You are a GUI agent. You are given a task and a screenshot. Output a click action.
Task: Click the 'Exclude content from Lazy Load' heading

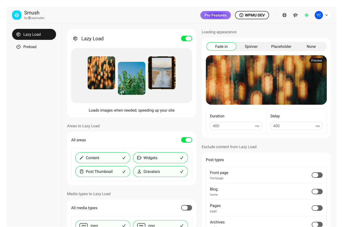click(x=229, y=147)
